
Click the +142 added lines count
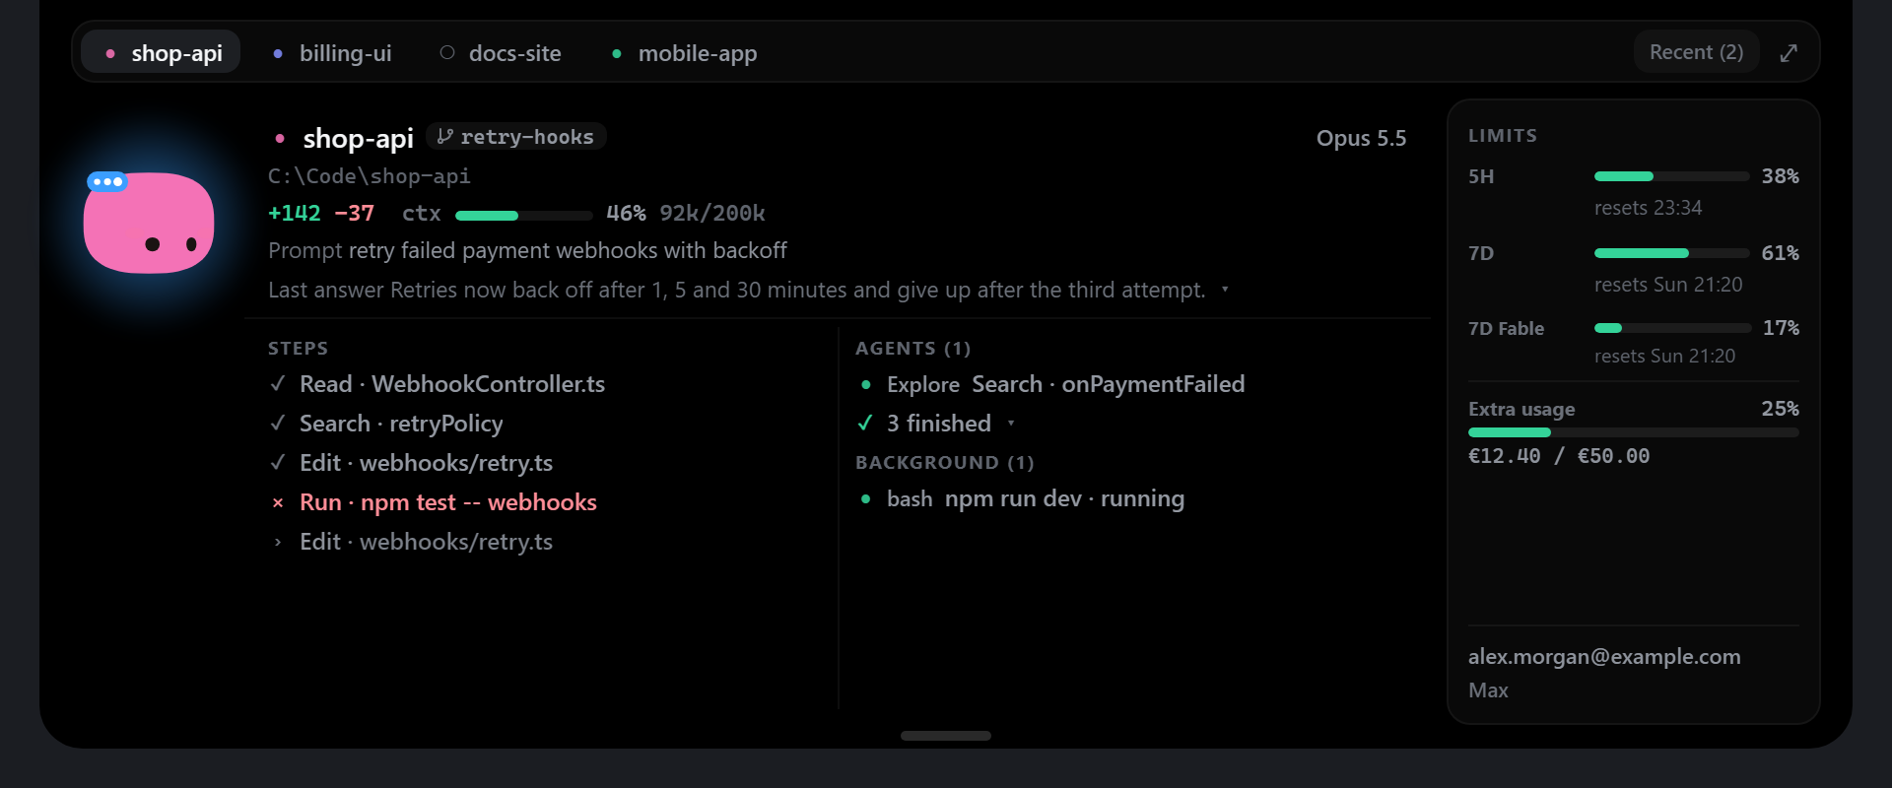click(295, 214)
